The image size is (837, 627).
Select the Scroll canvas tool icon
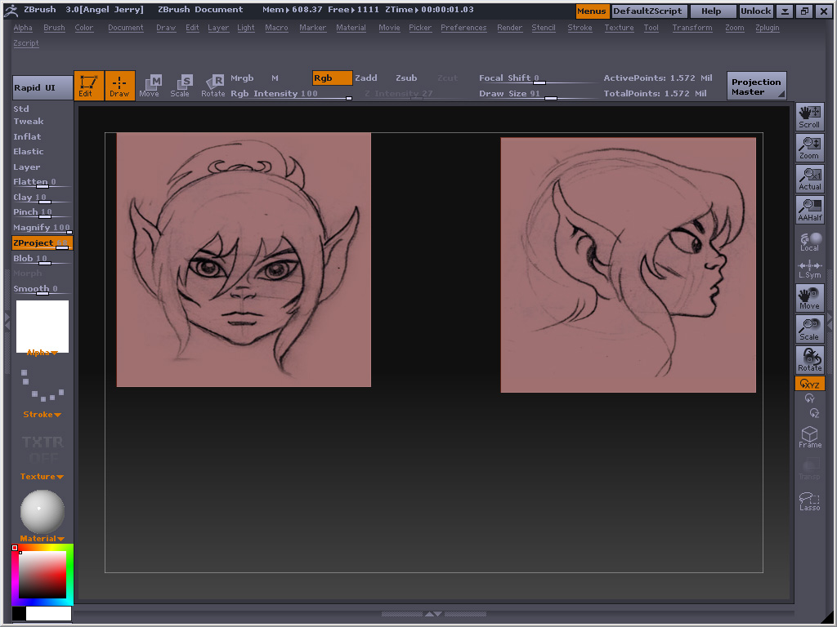click(809, 117)
